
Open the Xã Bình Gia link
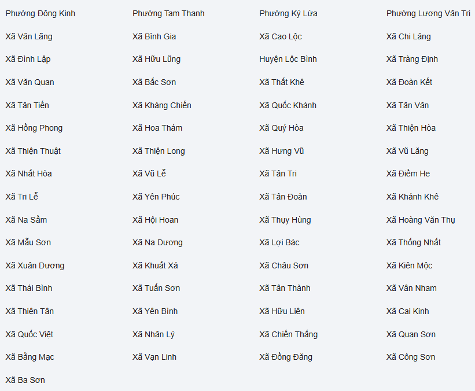pos(154,36)
